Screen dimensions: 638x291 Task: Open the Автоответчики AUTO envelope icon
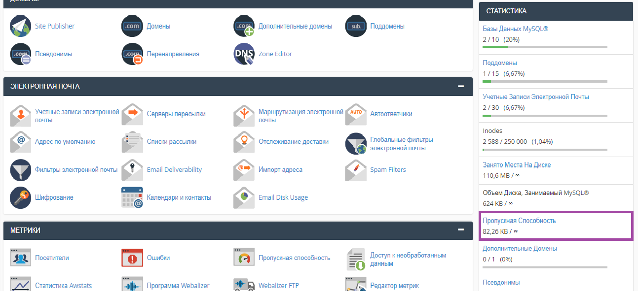point(356,114)
